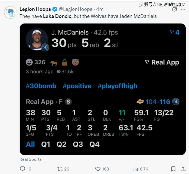
Task: Click the reply comment icon
Action: (22, 169)
